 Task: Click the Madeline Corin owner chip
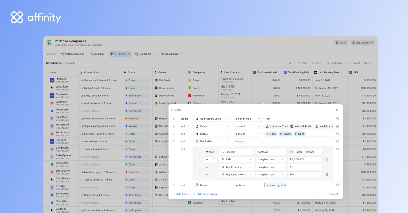point(277,126)
